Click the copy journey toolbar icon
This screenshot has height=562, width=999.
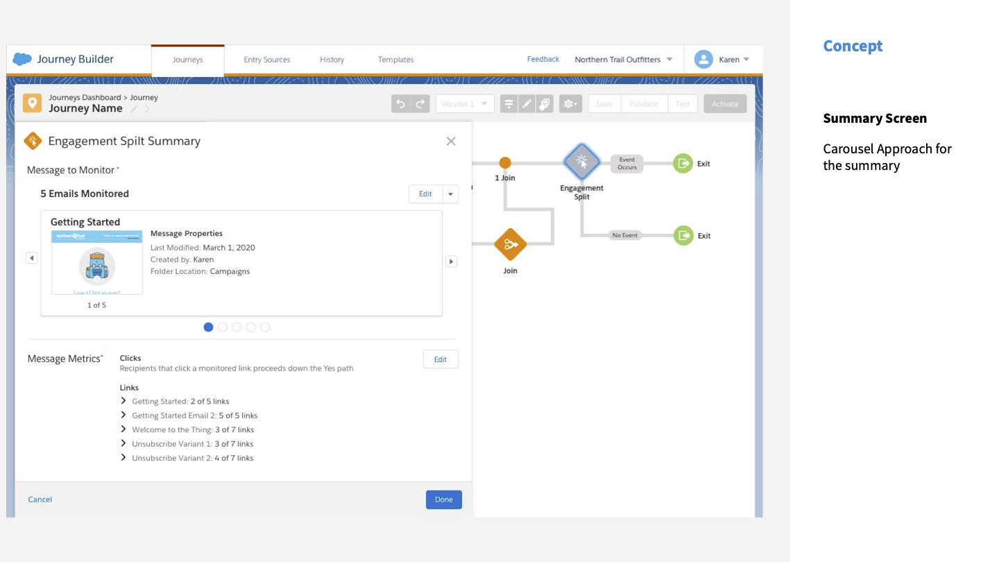[x=545, y=104]
